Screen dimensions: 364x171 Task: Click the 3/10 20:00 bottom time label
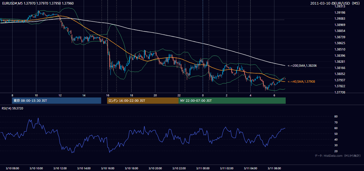click(x=155, y=168)
